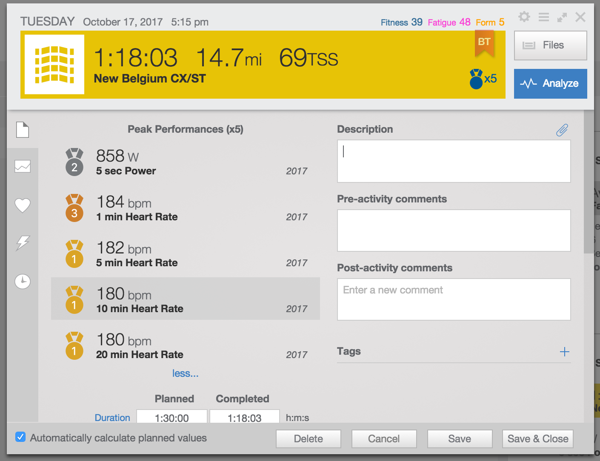Click the Analyze button
Screen dimensions: 600x461
(x=551, y=84)
